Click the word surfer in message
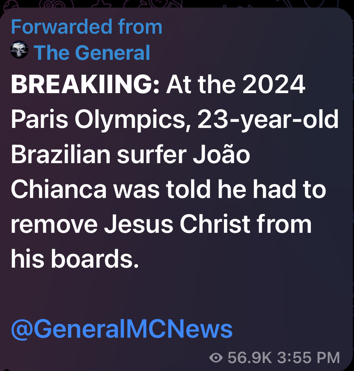 pyautogui.click(x=152, y=154)
